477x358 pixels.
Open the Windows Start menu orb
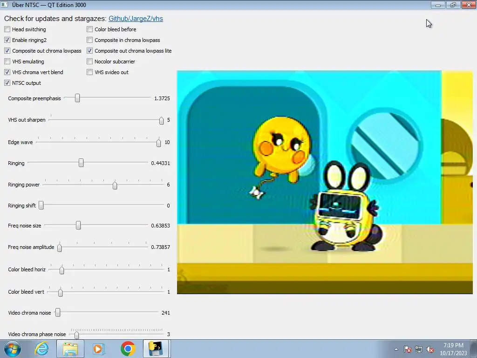coord(13,349)
